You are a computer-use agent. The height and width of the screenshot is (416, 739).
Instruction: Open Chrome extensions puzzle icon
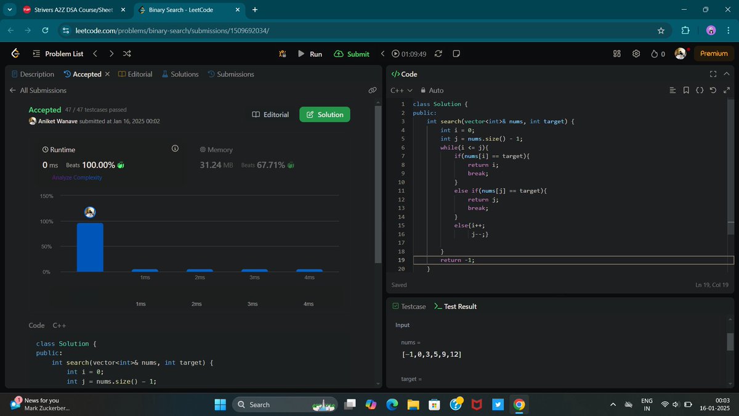(x=685, y=30)
